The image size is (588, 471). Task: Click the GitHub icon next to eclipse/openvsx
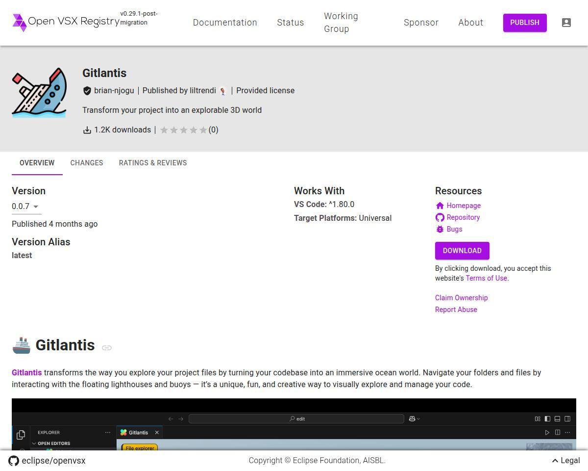click(x=14, y=461)
